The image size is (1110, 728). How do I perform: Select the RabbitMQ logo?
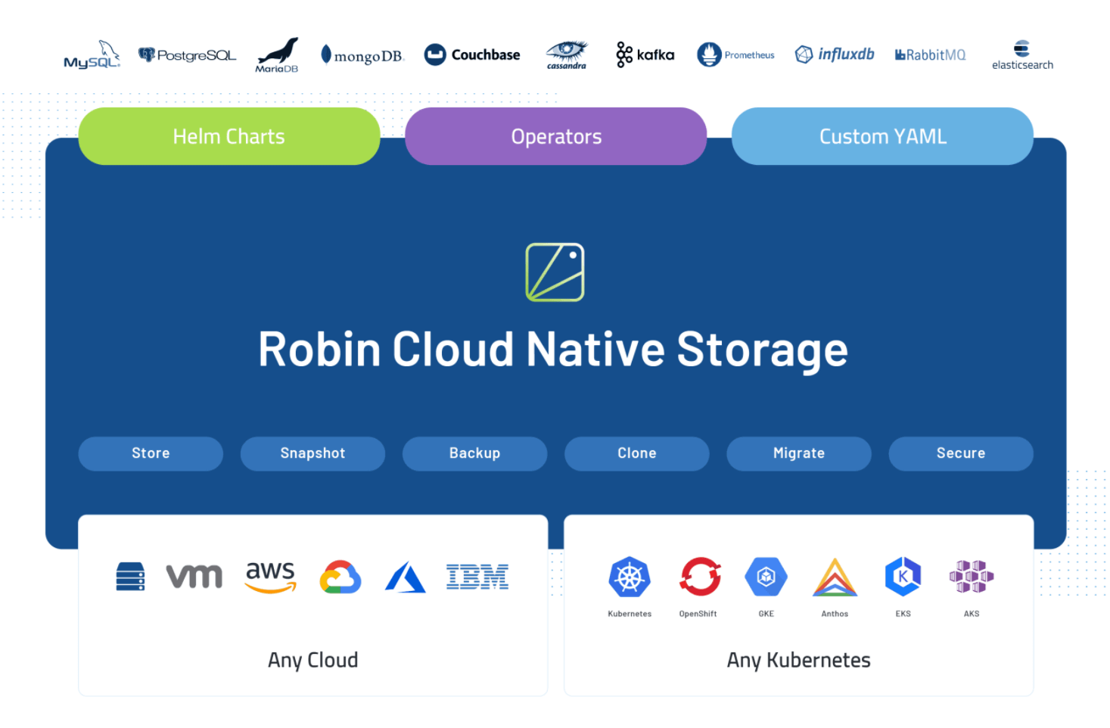point(929,54)
